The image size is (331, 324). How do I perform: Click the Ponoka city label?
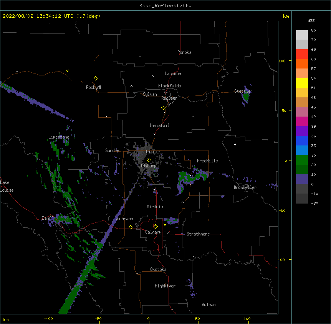pyautogui.click(x=184, y=52)
